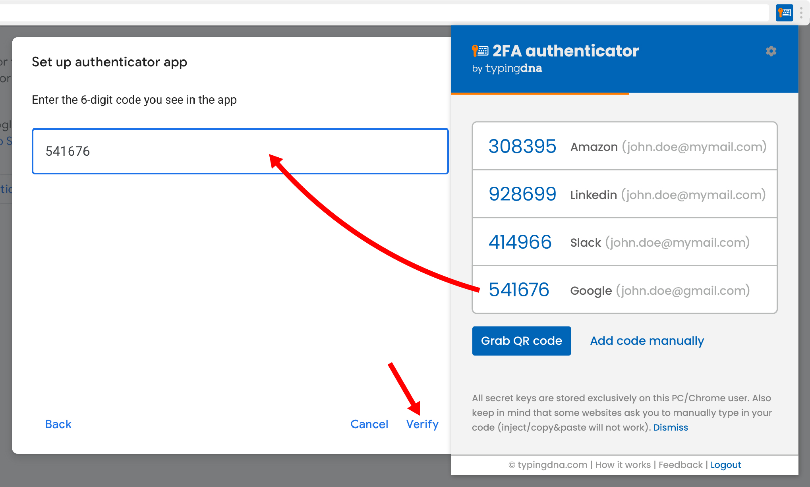
Task: Open authenticator settings gear
Action: 771,51
